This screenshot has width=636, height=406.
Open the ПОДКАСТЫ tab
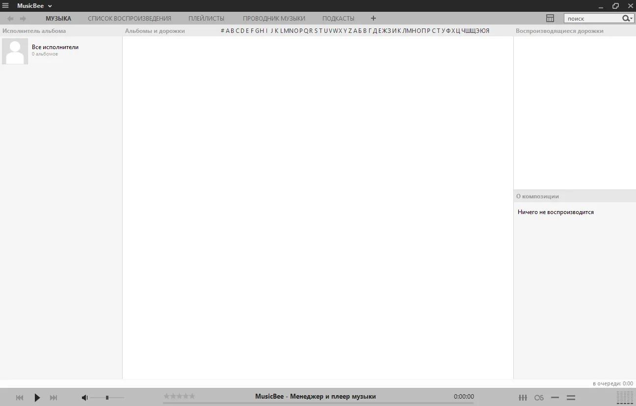coord(338,18)
